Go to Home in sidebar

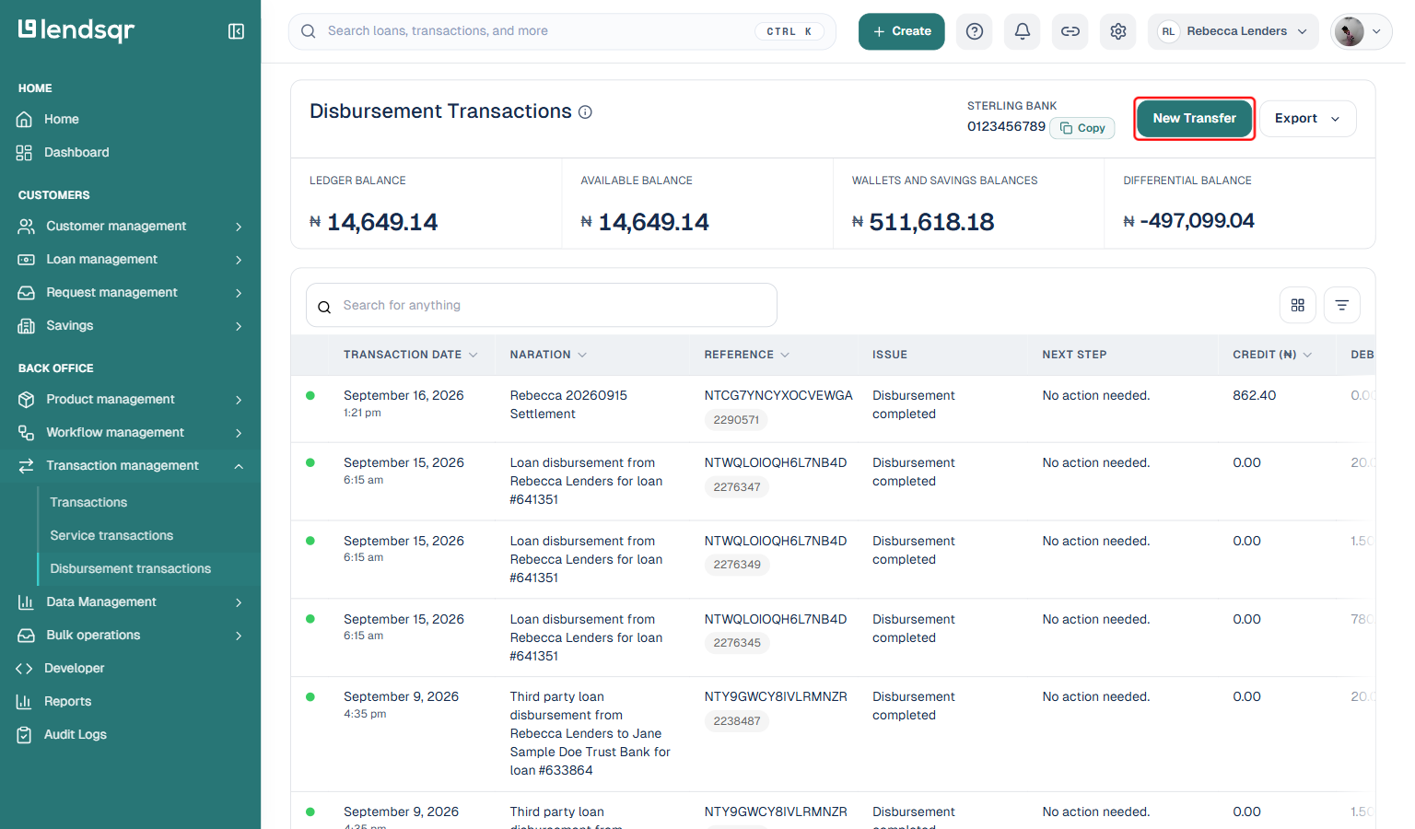coord(61,120)
